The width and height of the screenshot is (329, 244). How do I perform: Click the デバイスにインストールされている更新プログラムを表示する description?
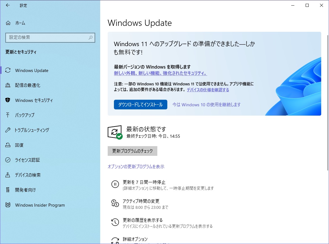pos(168,226)
